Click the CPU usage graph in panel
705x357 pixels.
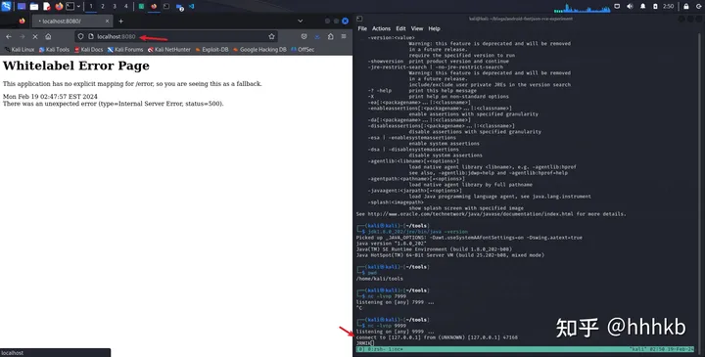[x=582, y=8]
